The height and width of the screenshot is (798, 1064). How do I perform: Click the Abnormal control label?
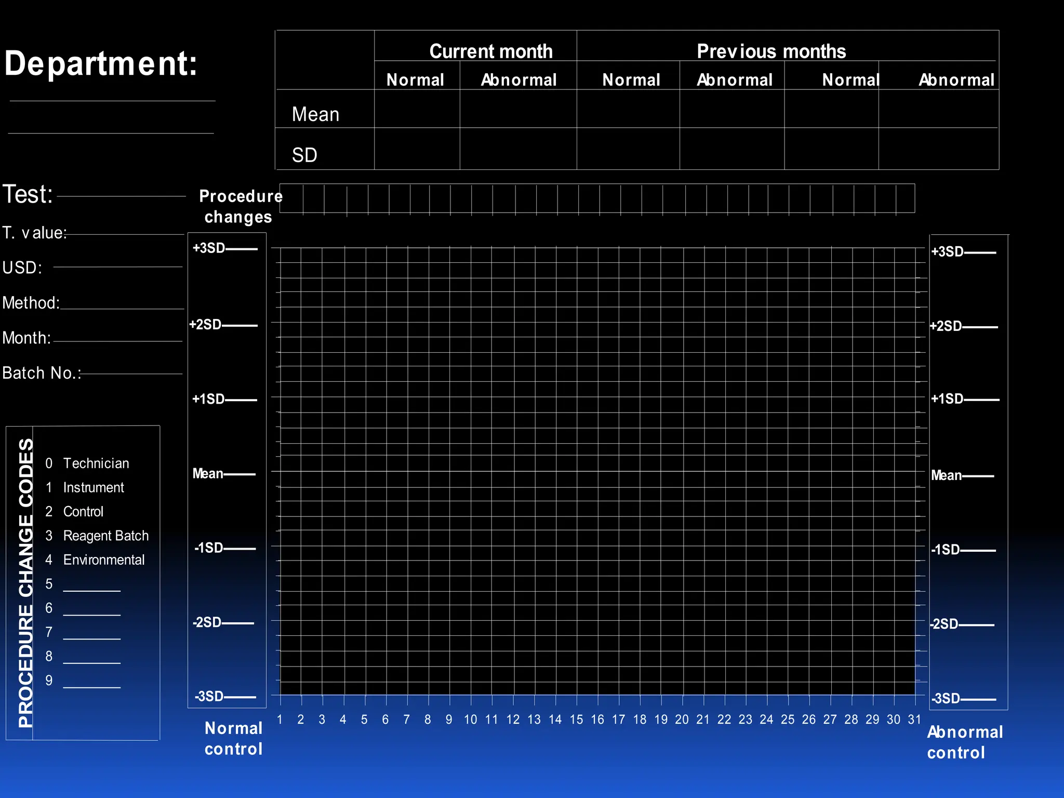(x=964, y=742)
